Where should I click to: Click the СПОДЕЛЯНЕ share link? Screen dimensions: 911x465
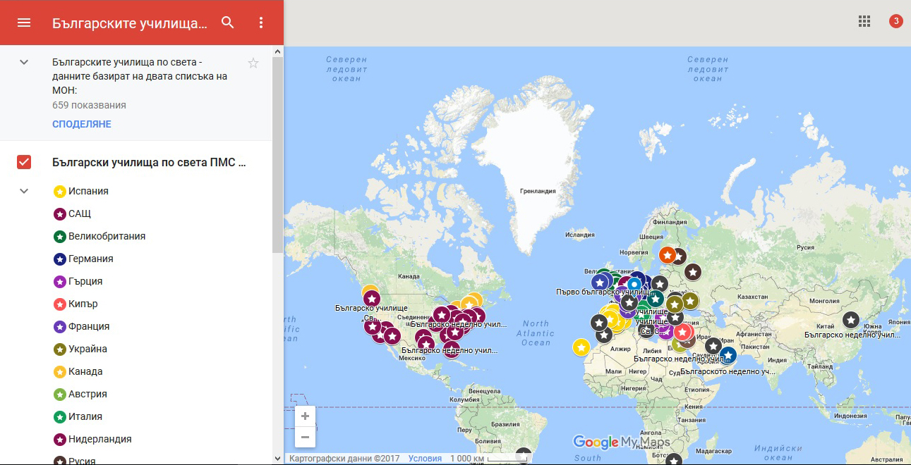pos(82,124)
